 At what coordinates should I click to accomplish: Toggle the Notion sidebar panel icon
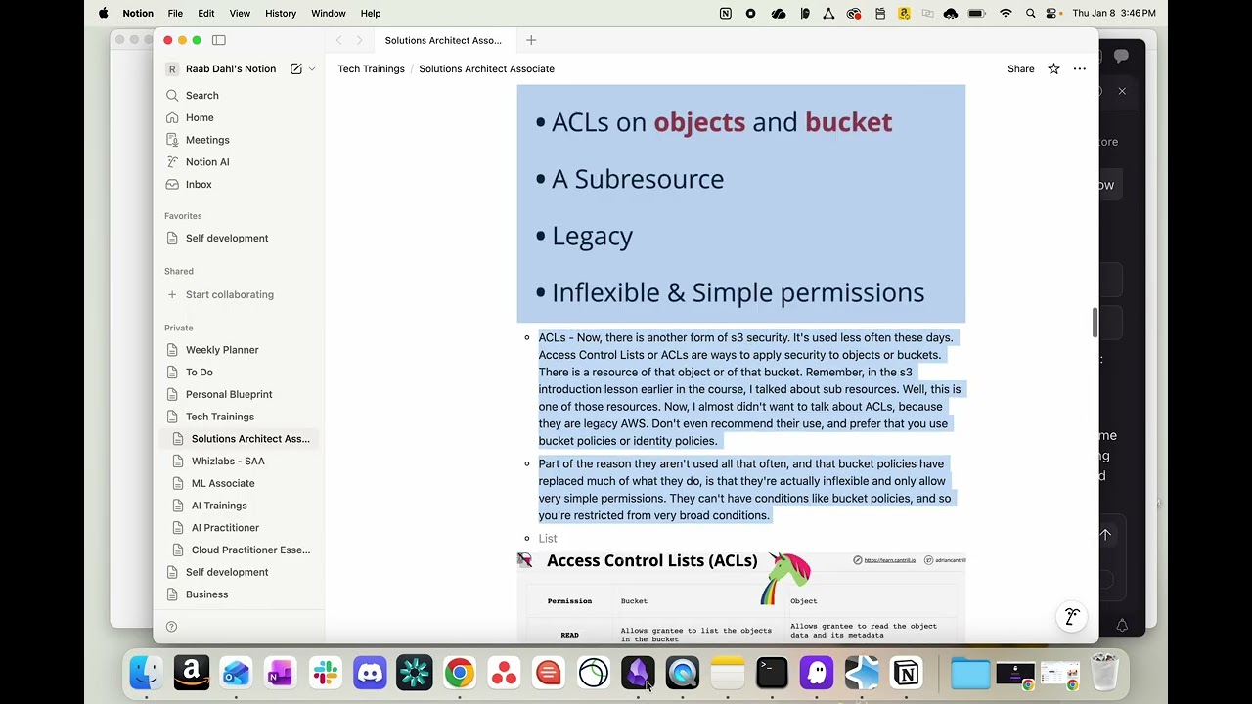[219, 40]
